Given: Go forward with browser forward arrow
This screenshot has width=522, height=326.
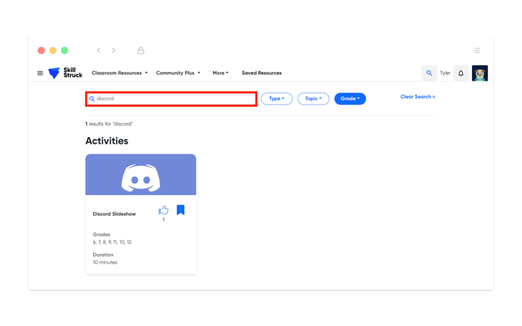Looking at the screenshot, I should (114, 51).
